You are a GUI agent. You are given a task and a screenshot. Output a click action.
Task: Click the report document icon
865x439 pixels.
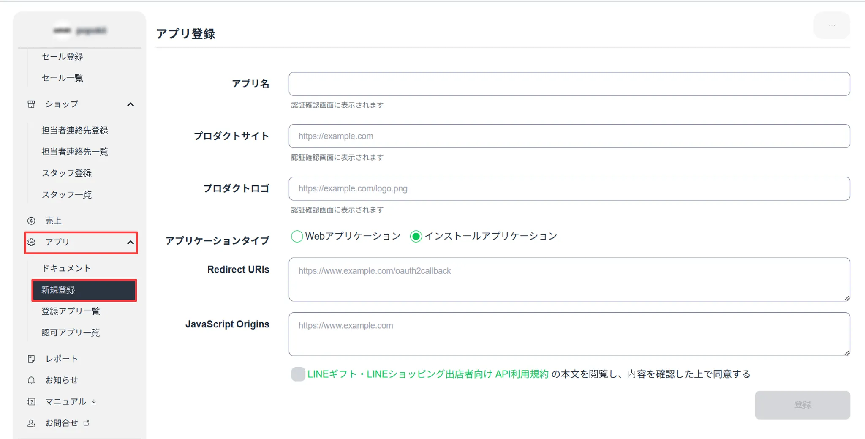point(31,359)
